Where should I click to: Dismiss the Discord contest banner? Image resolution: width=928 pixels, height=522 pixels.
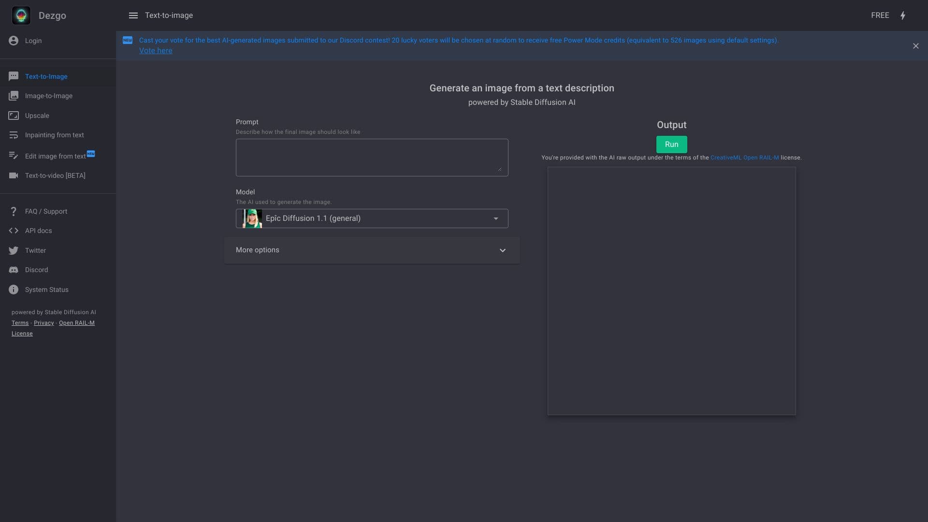point(916,45)
